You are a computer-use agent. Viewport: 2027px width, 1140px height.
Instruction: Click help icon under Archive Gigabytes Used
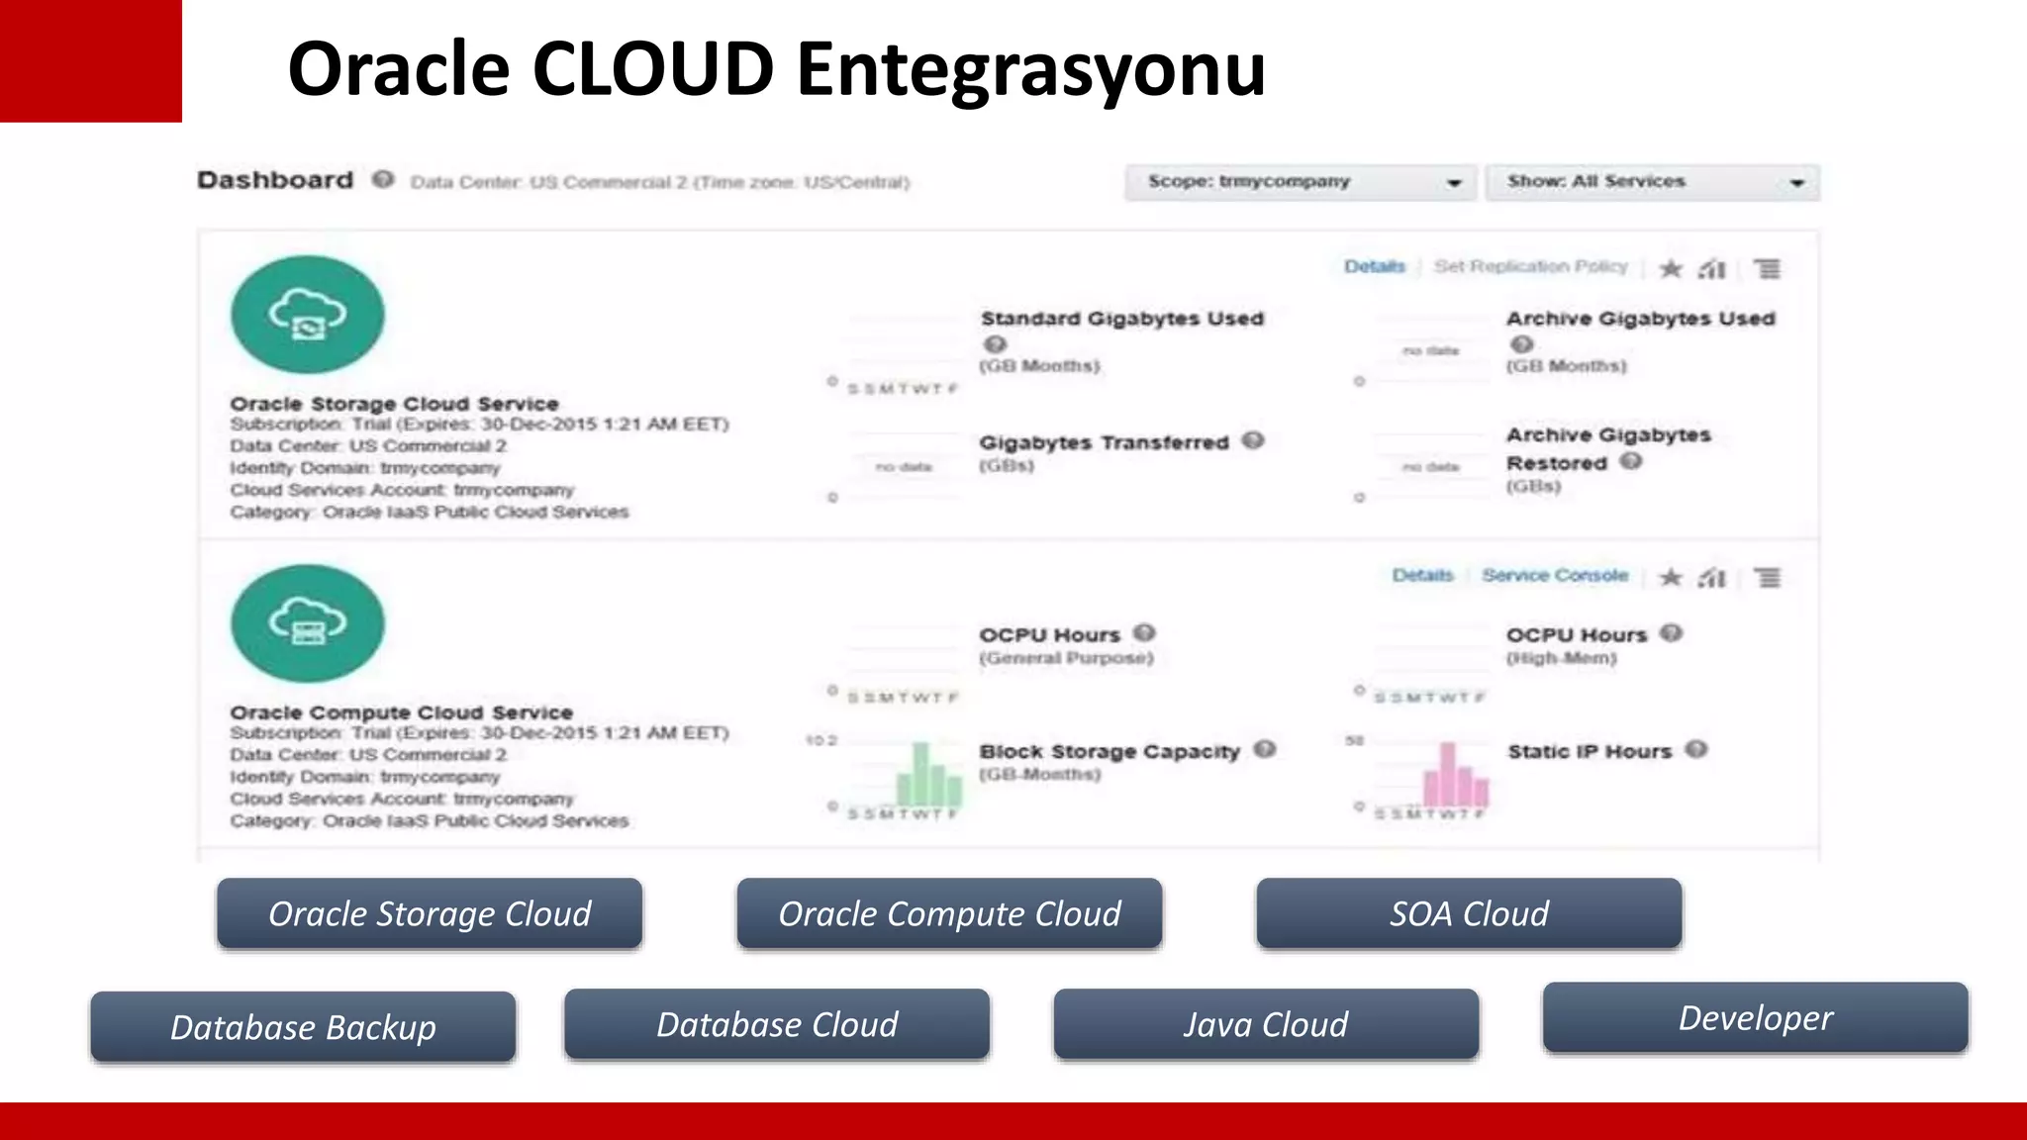pos(1522,343)
